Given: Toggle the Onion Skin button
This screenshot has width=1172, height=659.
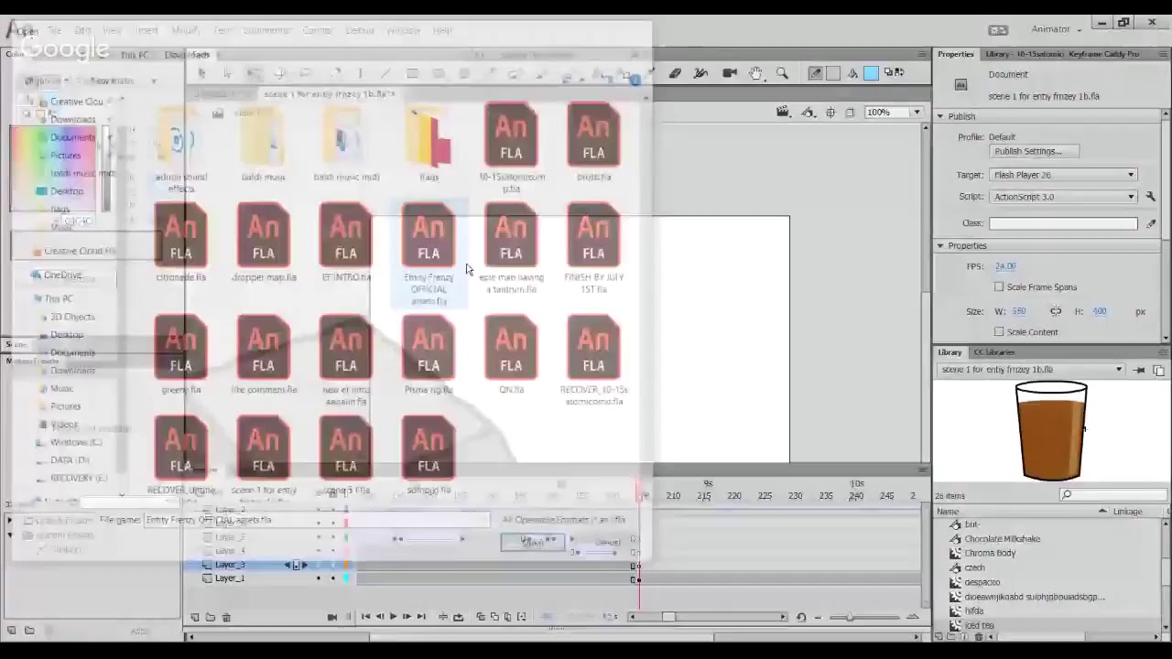Looking at the screenshot, I should tap(481, 617).
